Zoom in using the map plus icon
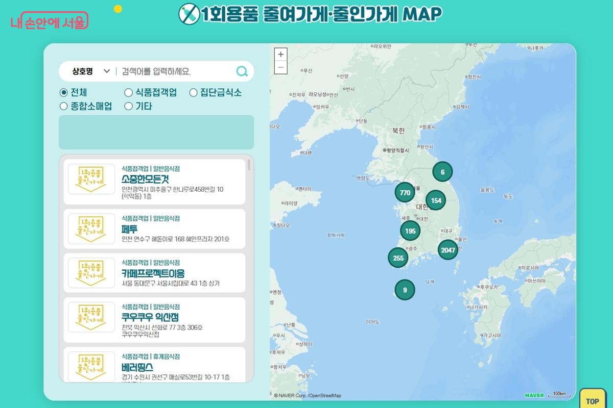Viewport: 613px width, 408px height. [280, 53]
